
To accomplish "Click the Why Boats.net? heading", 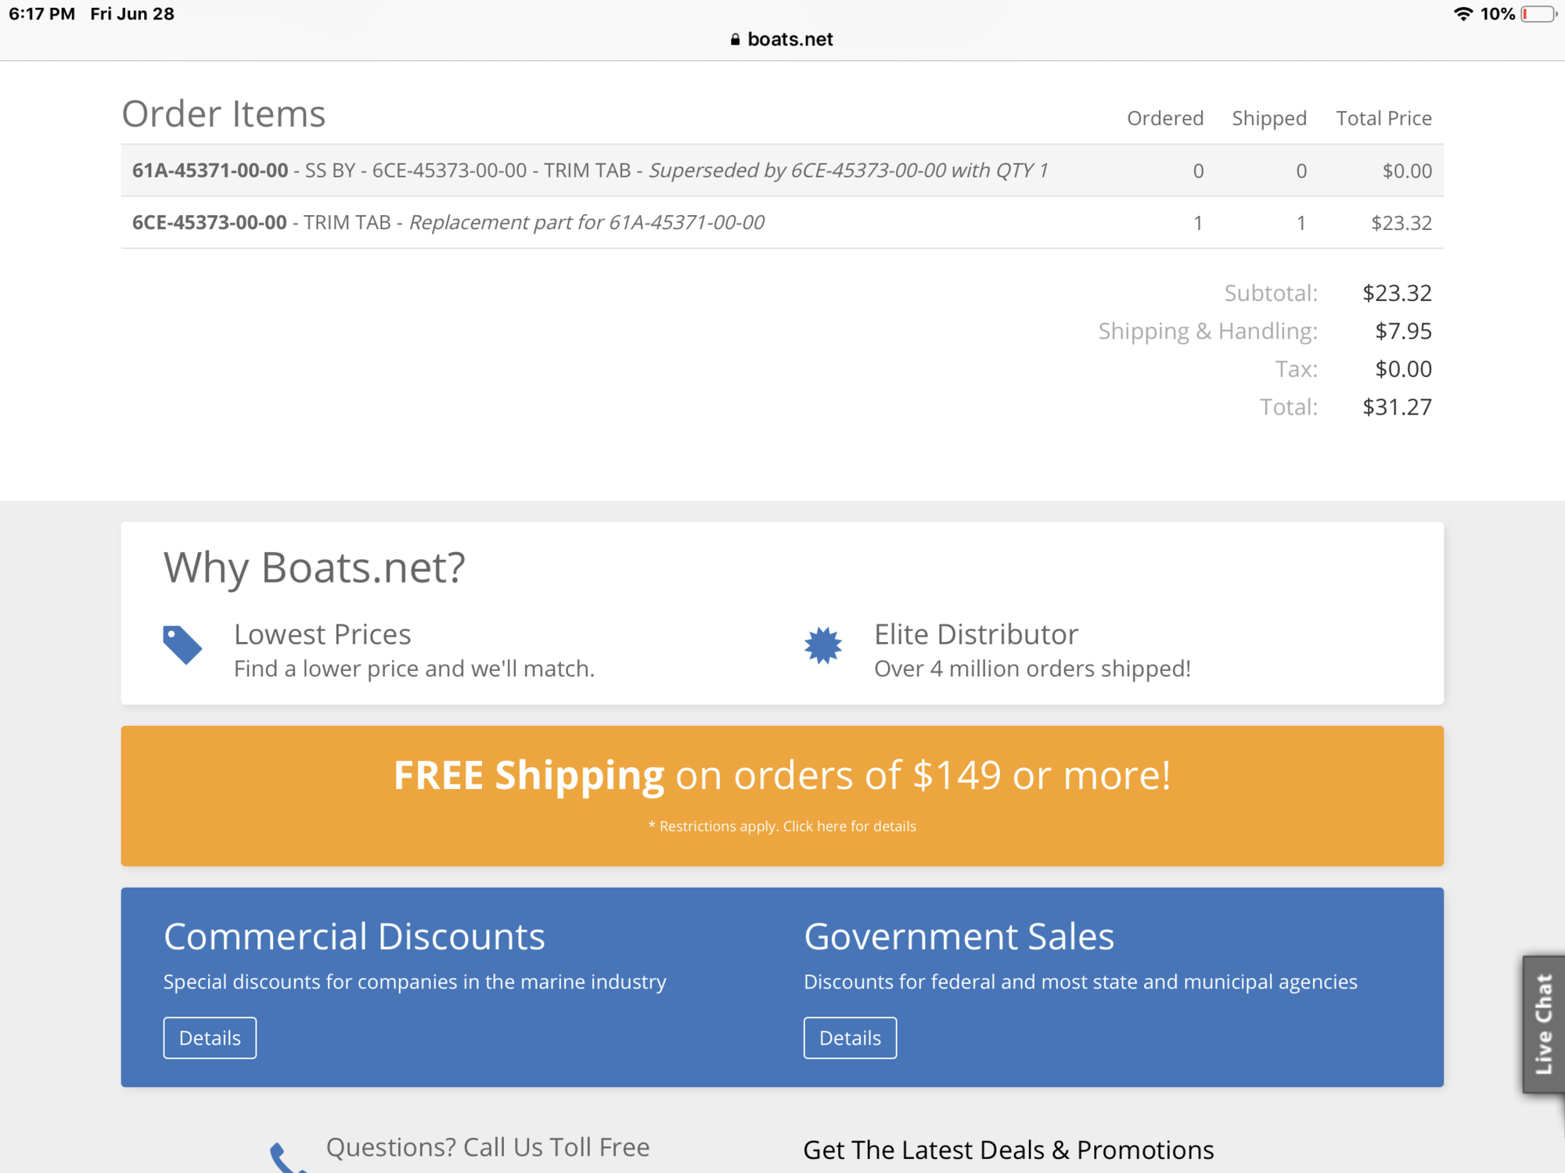I will (315, 568).
